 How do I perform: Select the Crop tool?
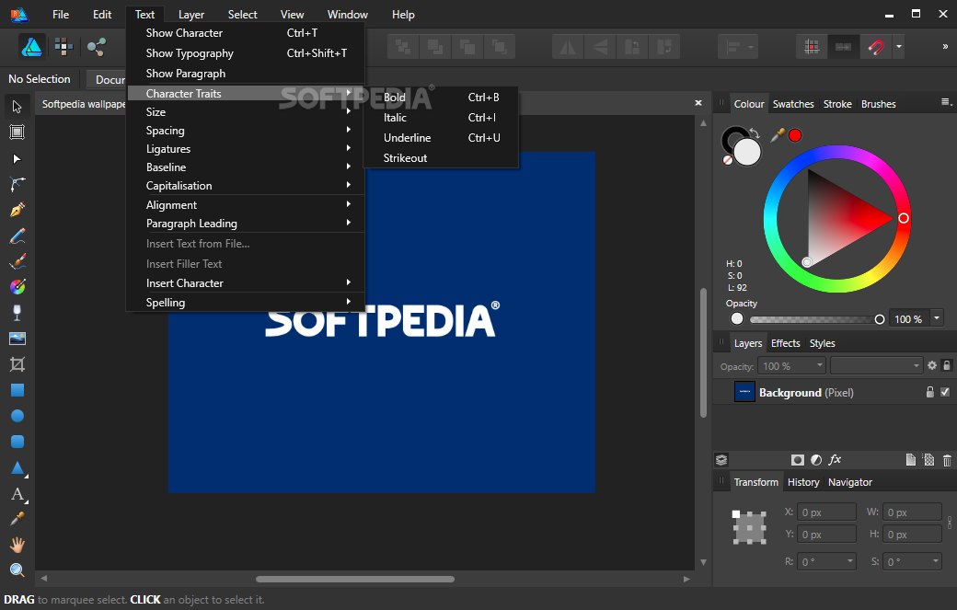click(x=17, y=364)
